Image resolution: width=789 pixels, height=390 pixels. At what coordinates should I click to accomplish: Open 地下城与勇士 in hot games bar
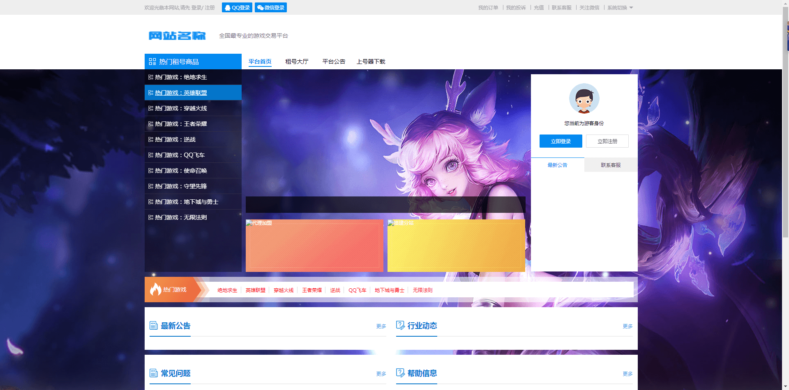[390, 290]
